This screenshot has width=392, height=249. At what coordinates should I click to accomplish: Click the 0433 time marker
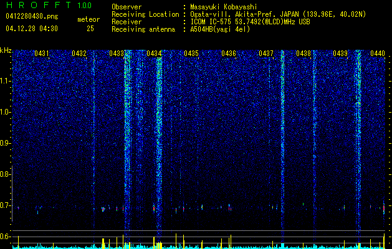(x=117, y=54)
